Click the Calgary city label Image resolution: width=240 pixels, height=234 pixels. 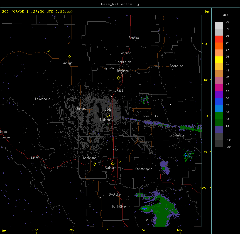[x=111, y=168]
